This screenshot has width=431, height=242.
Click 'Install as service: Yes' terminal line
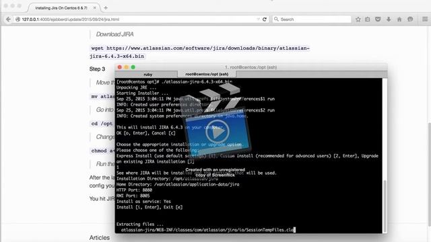point(143,202)
